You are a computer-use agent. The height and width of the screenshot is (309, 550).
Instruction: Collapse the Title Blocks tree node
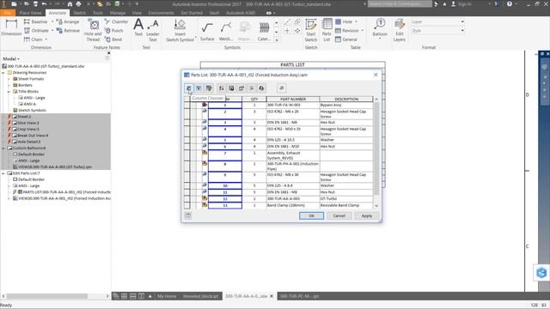9,92
